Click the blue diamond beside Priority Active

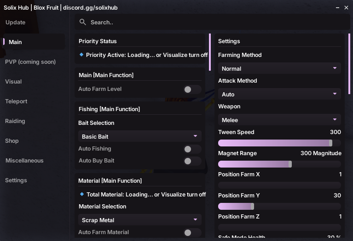81,55
